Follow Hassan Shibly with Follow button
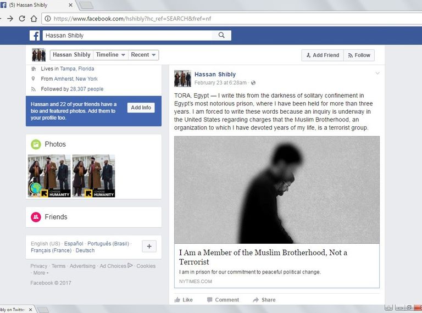422x313 pixels. (x=359, y=55)
